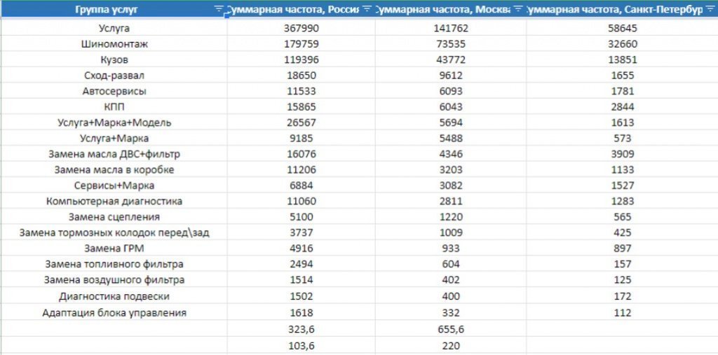Select the Замена масла ДВС+фильтр cell
Viewport: 718px width, 355px height.
pyautogui.click(x=114, y=154)
